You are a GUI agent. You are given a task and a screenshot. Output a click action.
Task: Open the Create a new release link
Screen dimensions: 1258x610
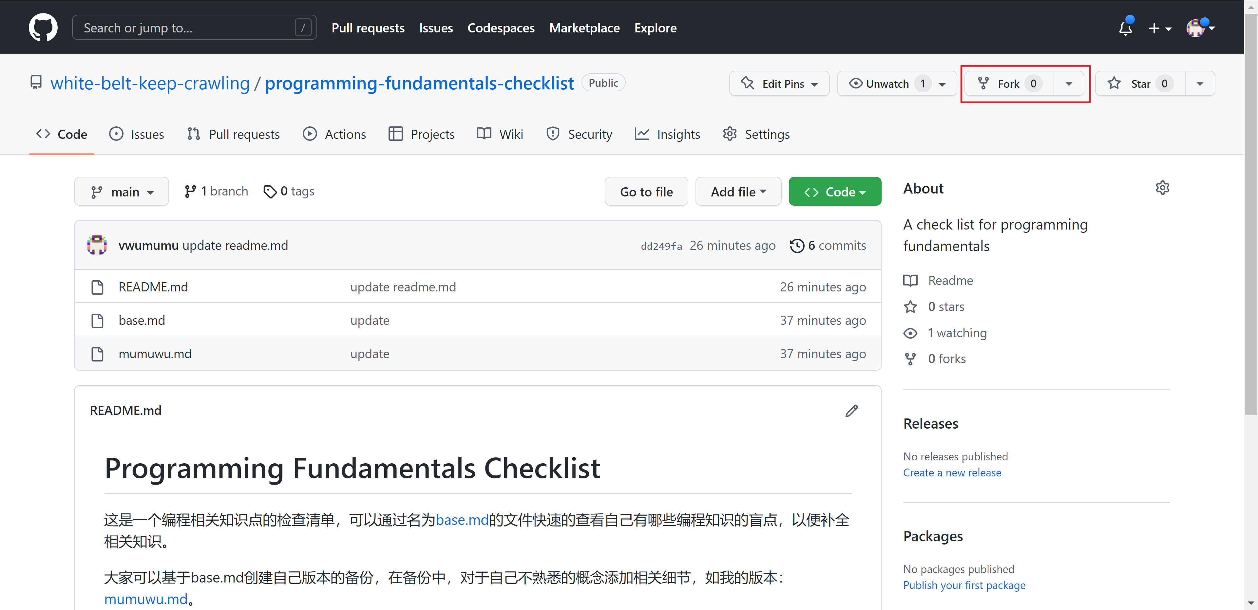click(951, 472)
